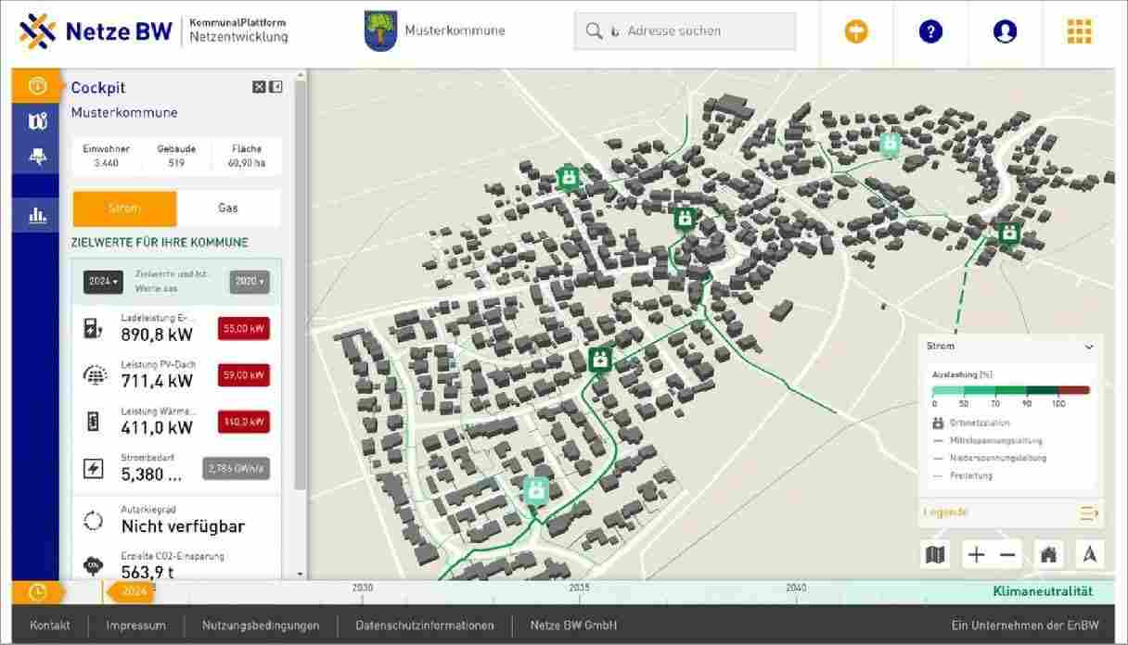Collapse the Cockpit side panel

pos(276,87)
